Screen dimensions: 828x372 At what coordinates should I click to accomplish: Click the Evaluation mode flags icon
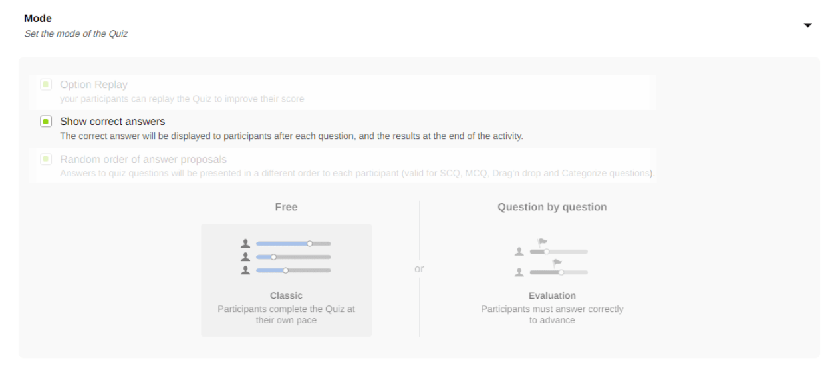pos(552,258)
